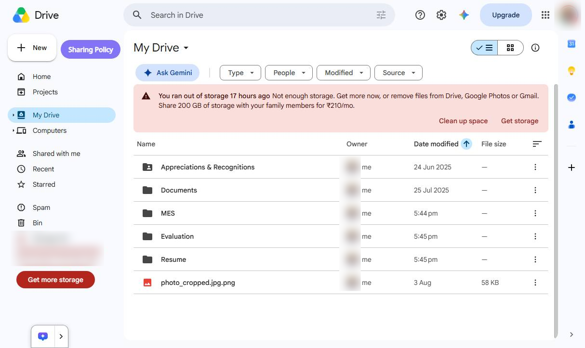Viewport: 585px width, 348px height.
Task: Select the Documents folder row
Action: click(x=341, y=190)
